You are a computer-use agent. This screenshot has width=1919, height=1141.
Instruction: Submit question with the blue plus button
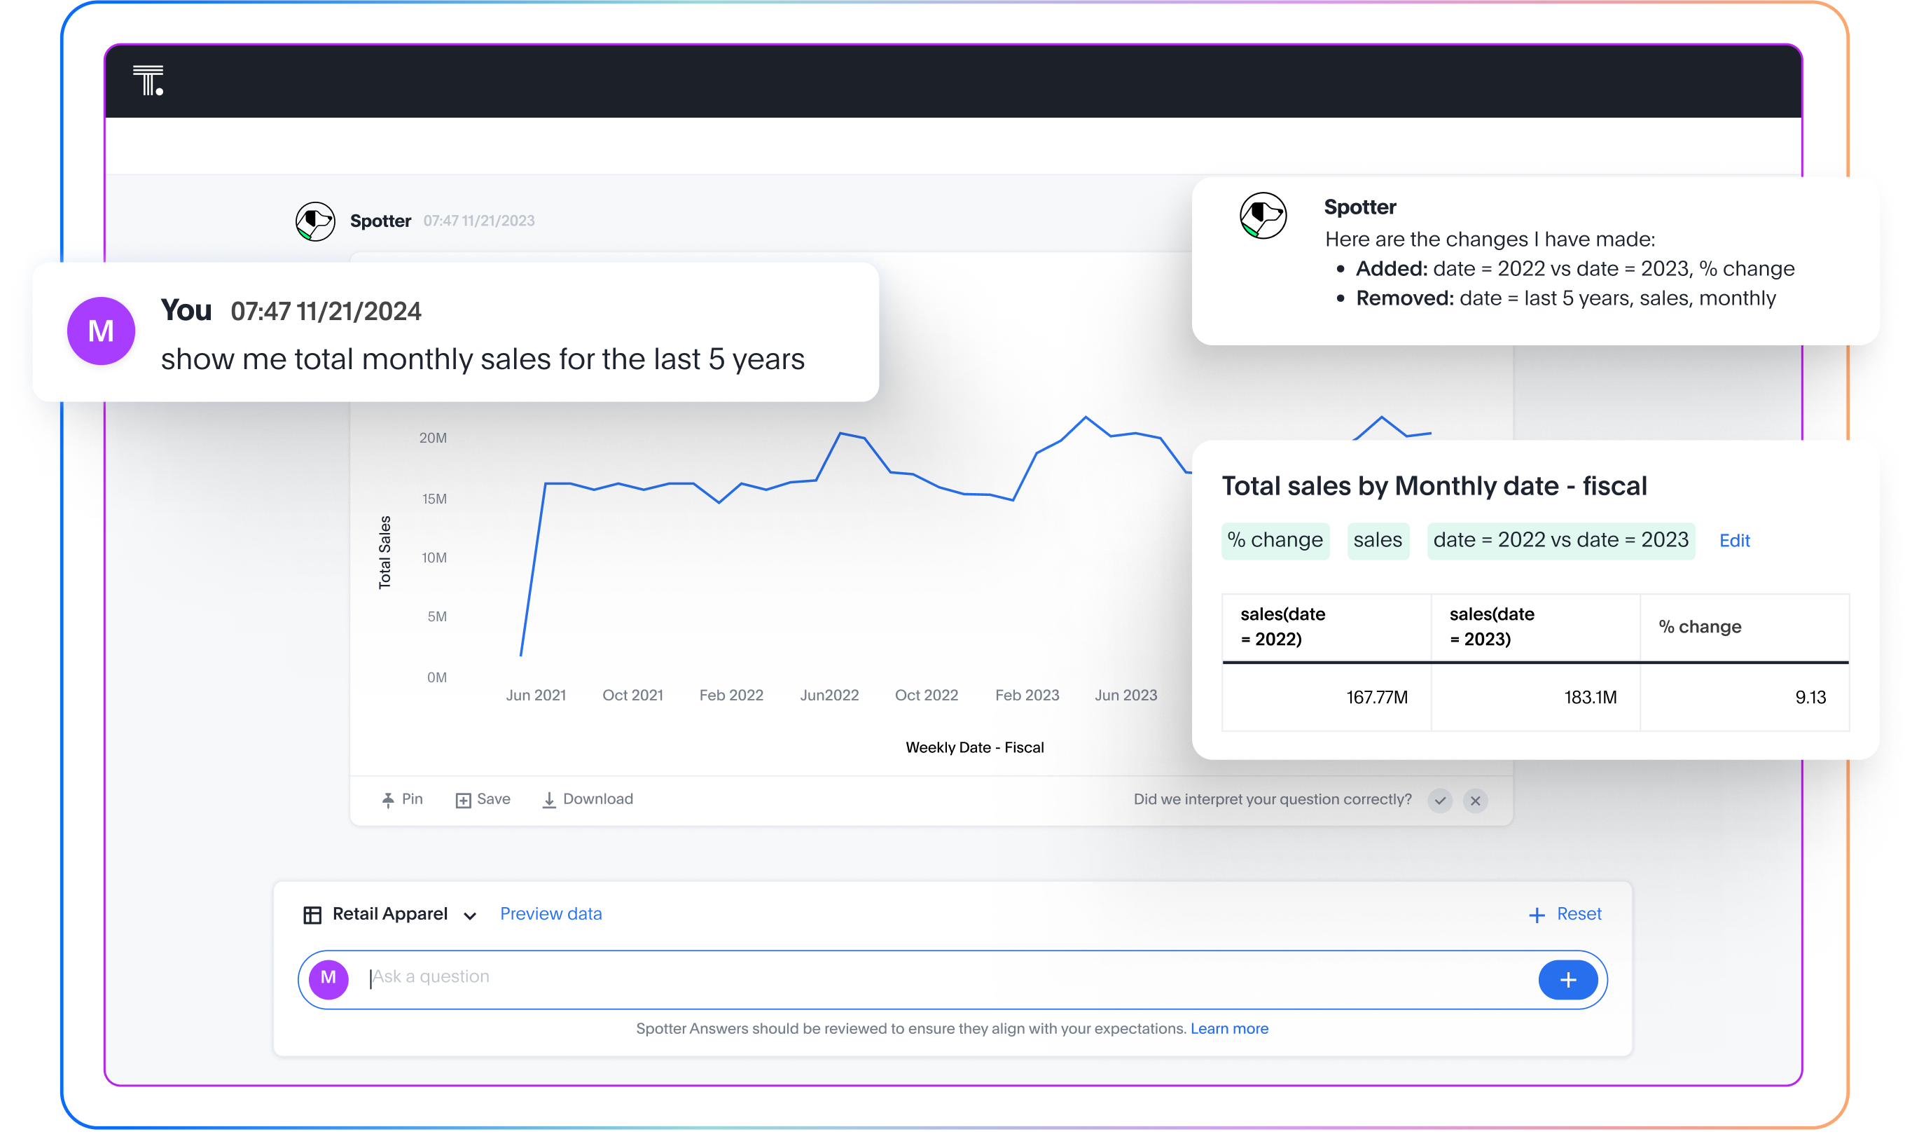coord(1568,979)
